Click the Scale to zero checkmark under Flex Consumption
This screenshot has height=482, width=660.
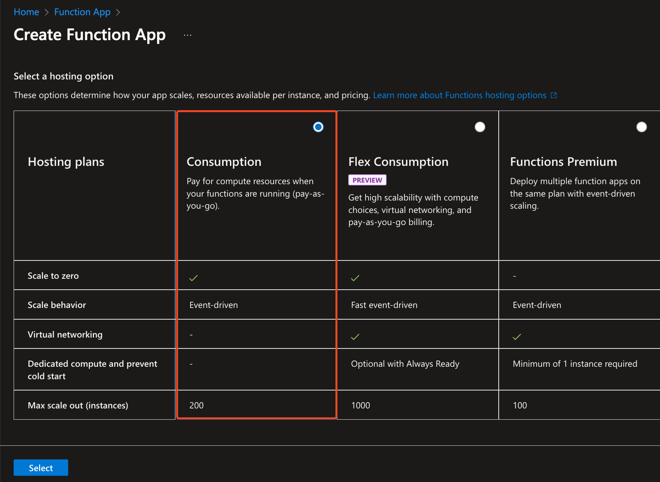[x=355, y=278]
